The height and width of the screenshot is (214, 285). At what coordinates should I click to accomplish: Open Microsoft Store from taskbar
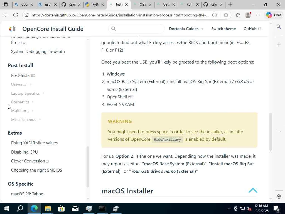tap(61, 208)
